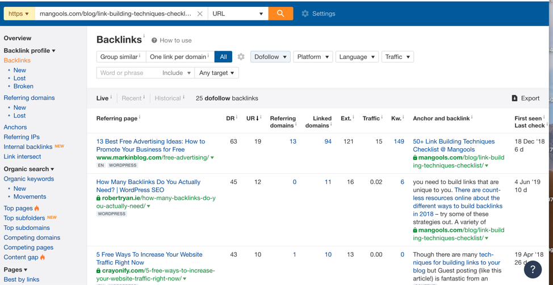Sort by Traffic column header
This screenshot has width=553, height=285.
(371, 119)
